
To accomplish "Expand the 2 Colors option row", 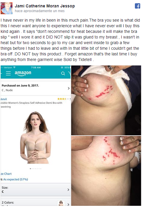I will 36,202.
